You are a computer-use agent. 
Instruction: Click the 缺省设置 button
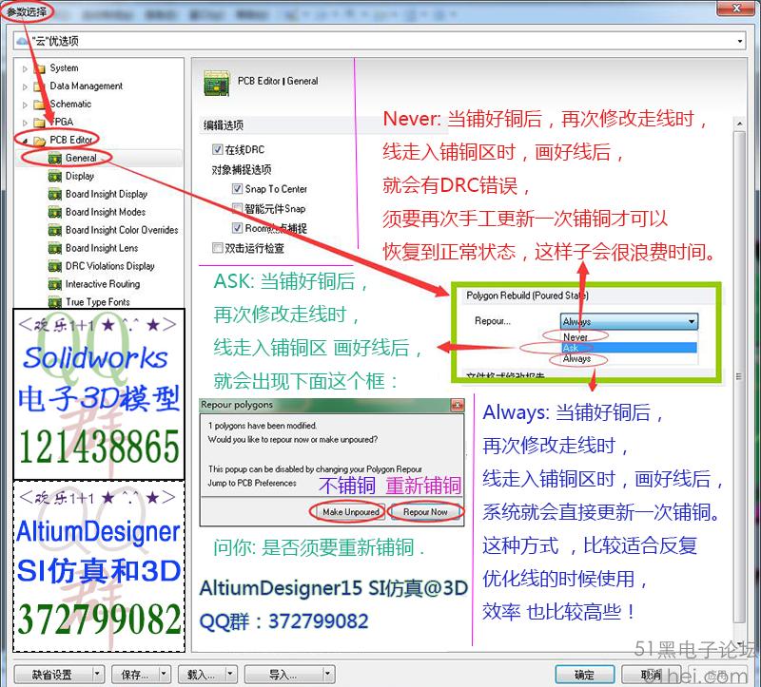tap(53, 674)
